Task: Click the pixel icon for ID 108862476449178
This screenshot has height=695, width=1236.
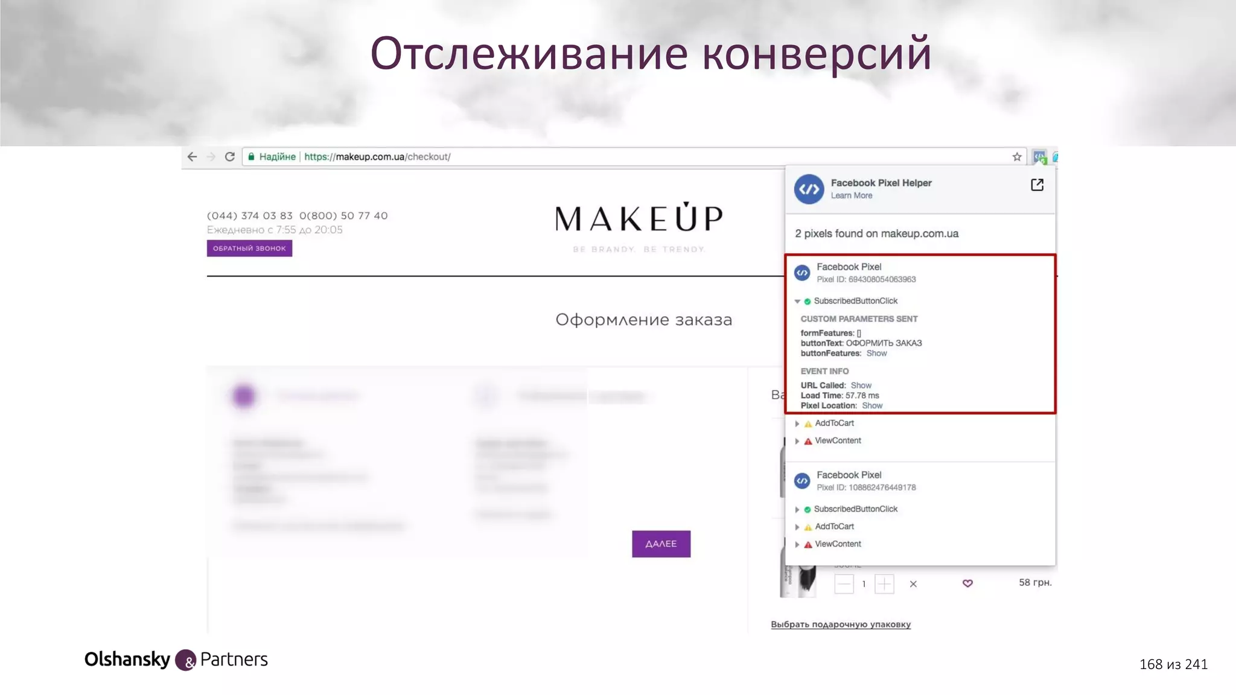Action: (x=802, y=481)
